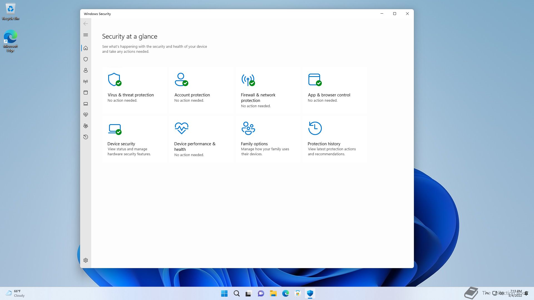This screenshot has height=300, width=534.
Task: Open Settings gear at sidebar bottom
Action: (86, 260)
